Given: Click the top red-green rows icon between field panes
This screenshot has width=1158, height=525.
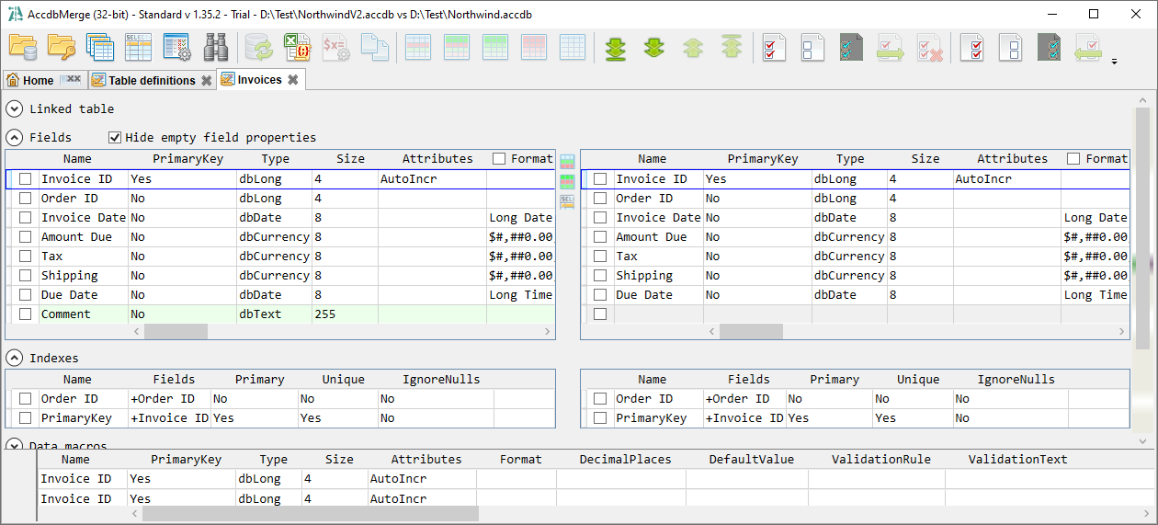Looking at the screenshot, I should coord(567,162).
